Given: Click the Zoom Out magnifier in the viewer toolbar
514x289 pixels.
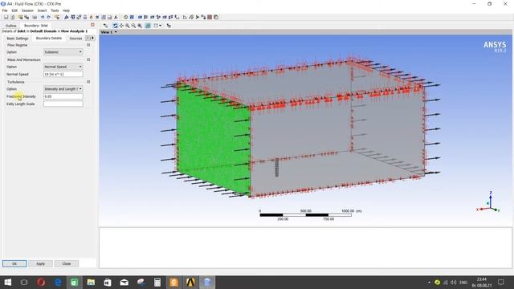Looking at the screenshot, I should [133, 26].
